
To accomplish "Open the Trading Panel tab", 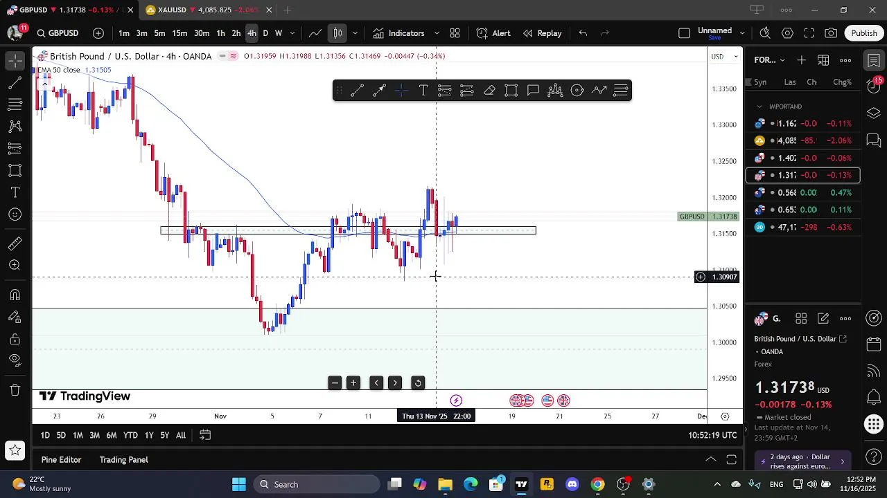I will pyautogui.click(x=123, y=460).
